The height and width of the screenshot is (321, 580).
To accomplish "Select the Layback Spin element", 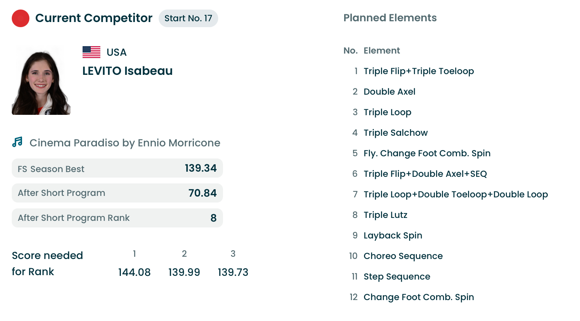I will click(393, 236).
